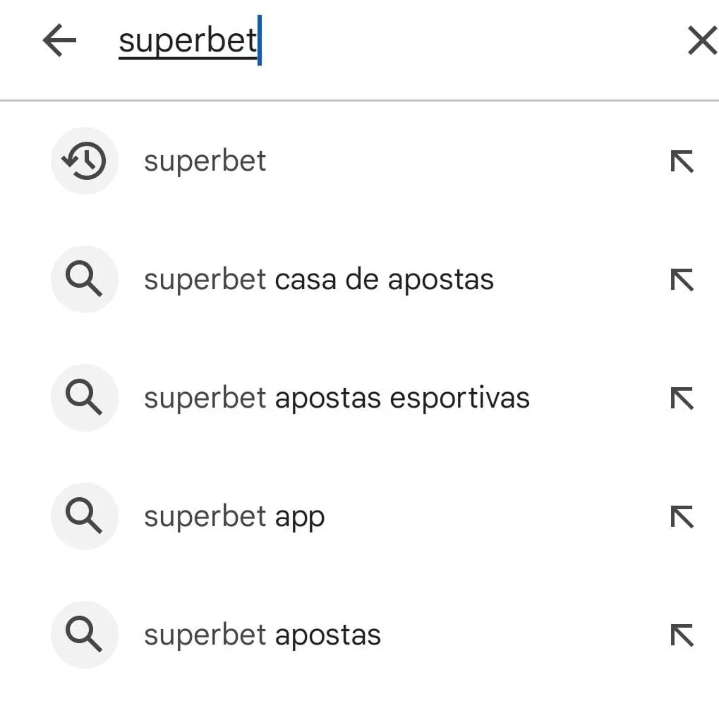The image size is (719, 713).
Task: Click the insert arrow beside superbet apostas
Action: pyautogui.click(x=681, y=634)
